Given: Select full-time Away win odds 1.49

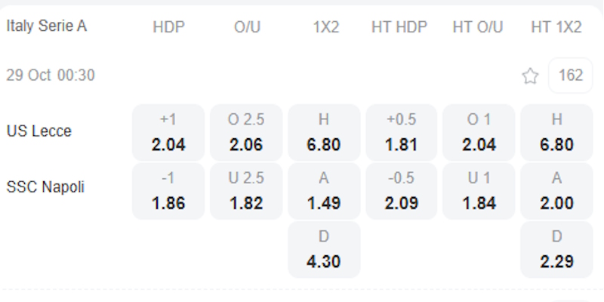Looking at the screenshot, I should click(324, 192).
